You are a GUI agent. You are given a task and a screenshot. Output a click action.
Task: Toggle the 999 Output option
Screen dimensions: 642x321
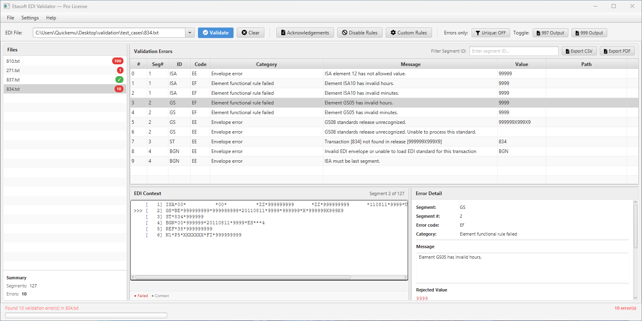tap(589, 33)
